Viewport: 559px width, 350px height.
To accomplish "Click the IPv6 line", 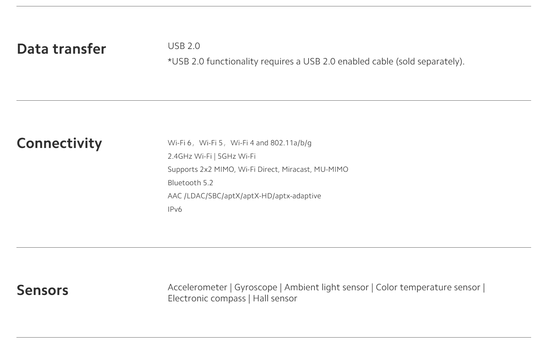I will (x=175, y=209).
